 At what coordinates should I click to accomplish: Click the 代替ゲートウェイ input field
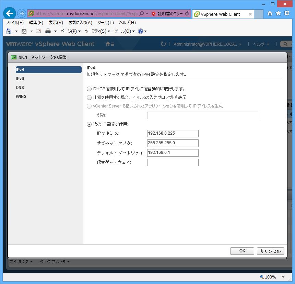coord(173,162)
